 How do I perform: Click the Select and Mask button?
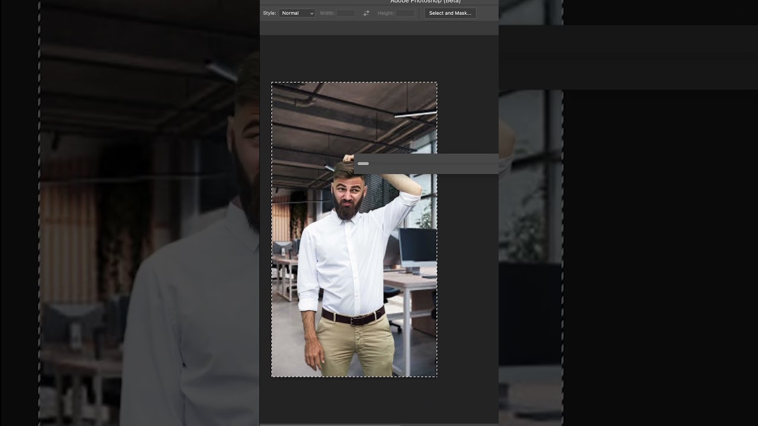click(450, 13)
